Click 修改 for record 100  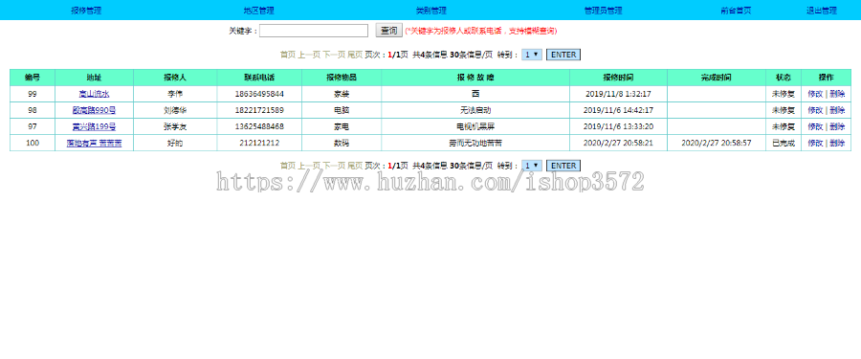tap(815, 144)
